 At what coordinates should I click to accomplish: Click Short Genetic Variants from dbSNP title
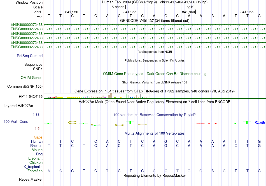coord(155,82)
